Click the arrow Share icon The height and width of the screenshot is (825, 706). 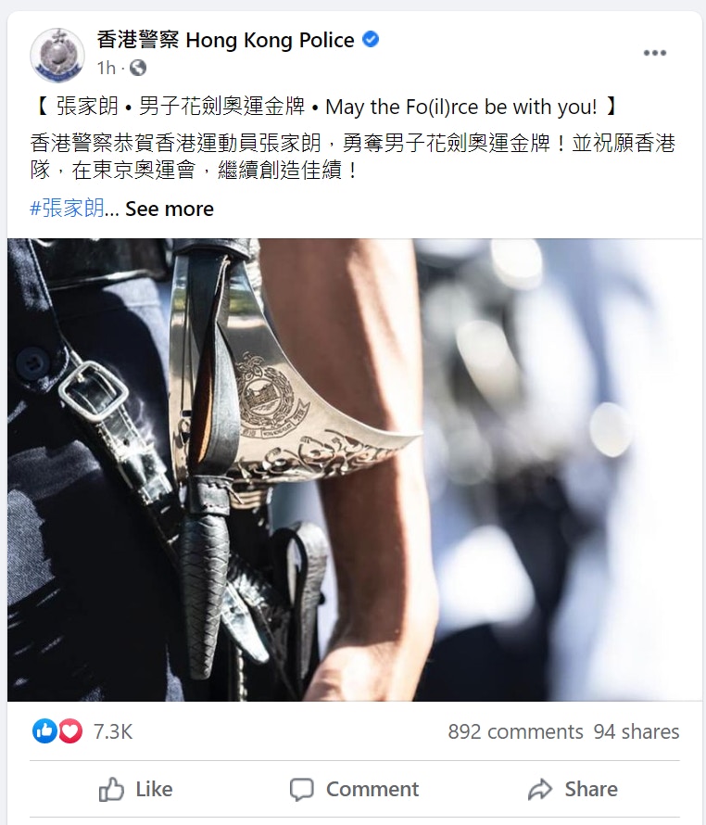540,790
